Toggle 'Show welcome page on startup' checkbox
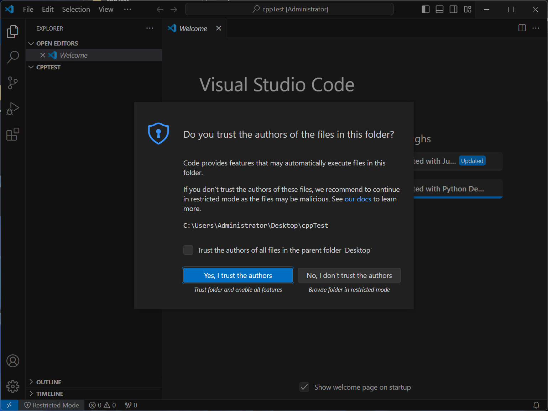 pyautogui.click(x=304, y=387)
